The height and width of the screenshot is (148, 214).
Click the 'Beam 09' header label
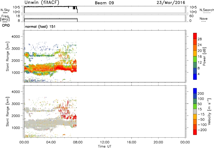click(104, 3)
